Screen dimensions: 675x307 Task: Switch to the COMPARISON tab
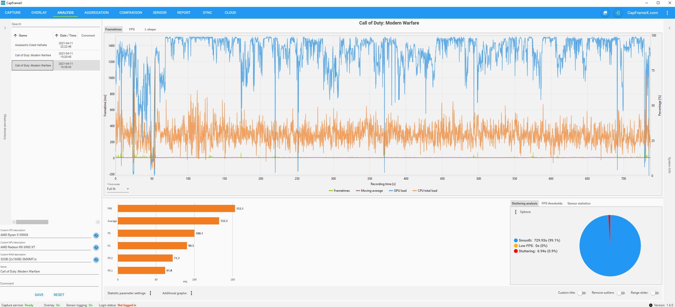point(130,13)
